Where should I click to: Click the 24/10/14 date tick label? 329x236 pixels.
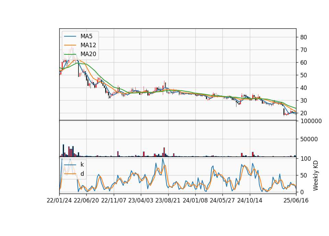[250, 200]
